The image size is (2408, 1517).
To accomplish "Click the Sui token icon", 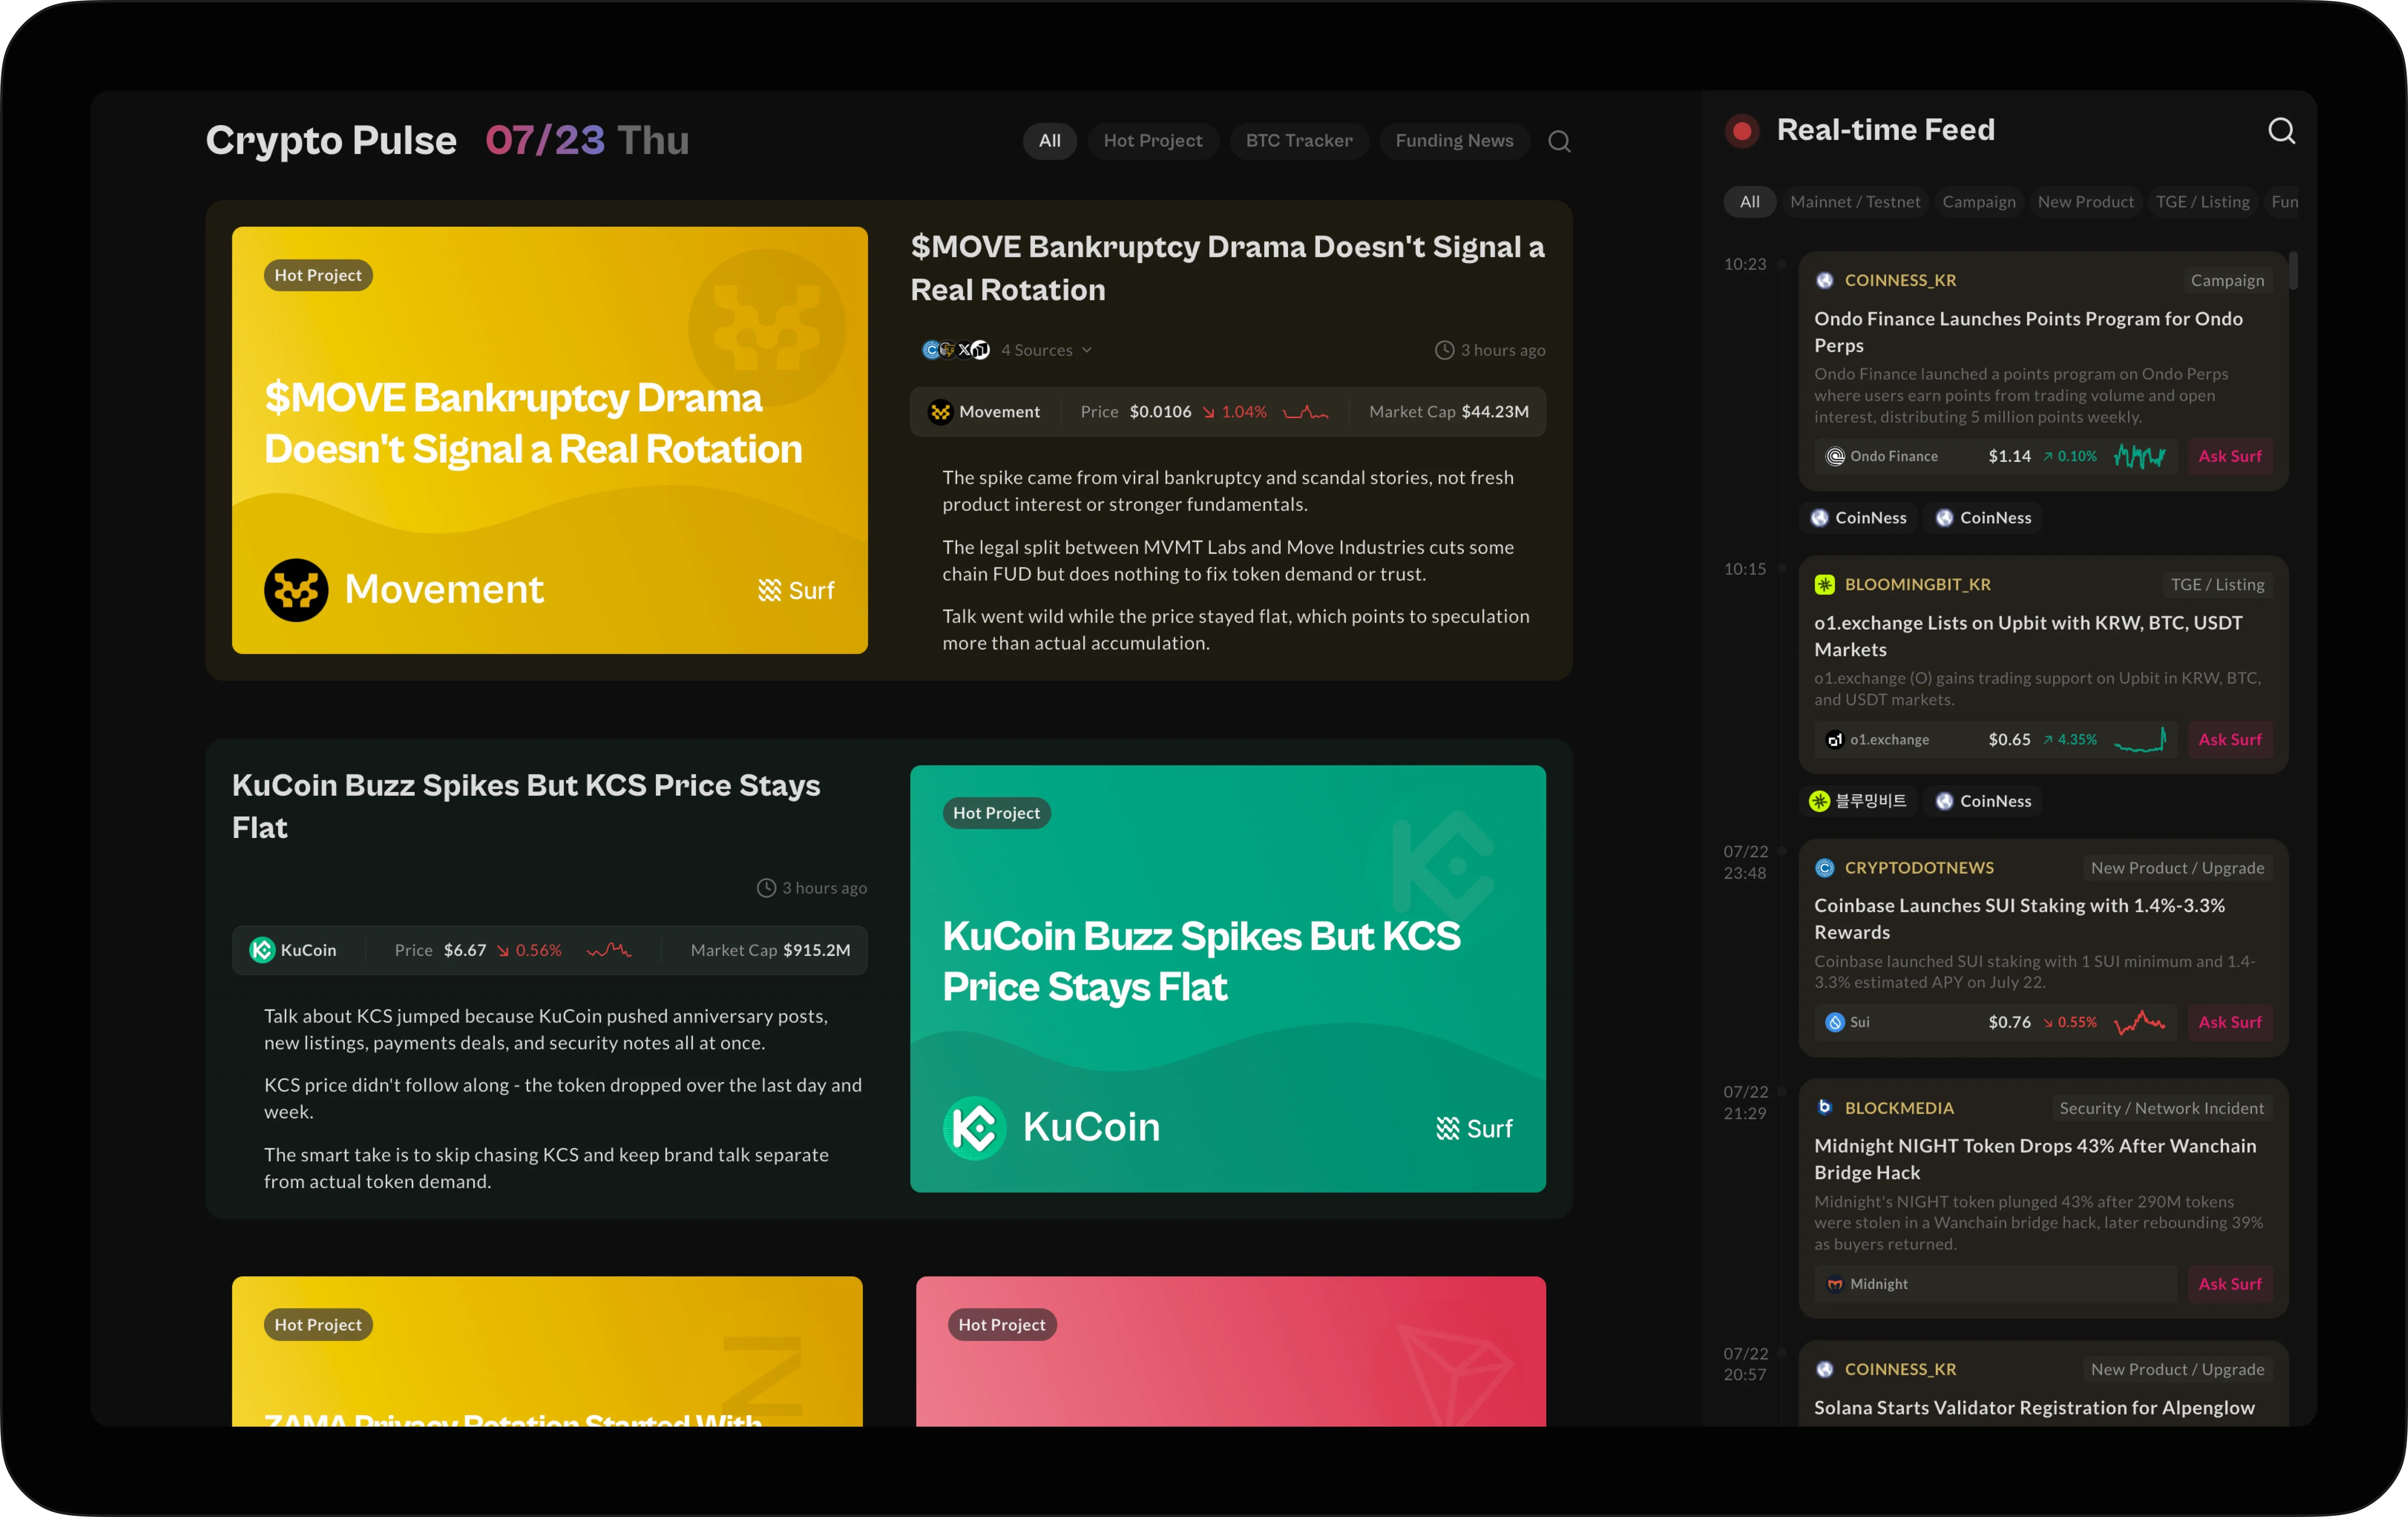I will [x=1835, y=1023].
